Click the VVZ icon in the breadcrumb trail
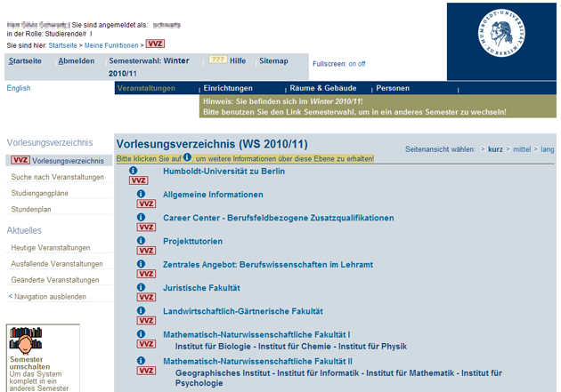Viewport: 561px width, 392px height. [155, 44]
